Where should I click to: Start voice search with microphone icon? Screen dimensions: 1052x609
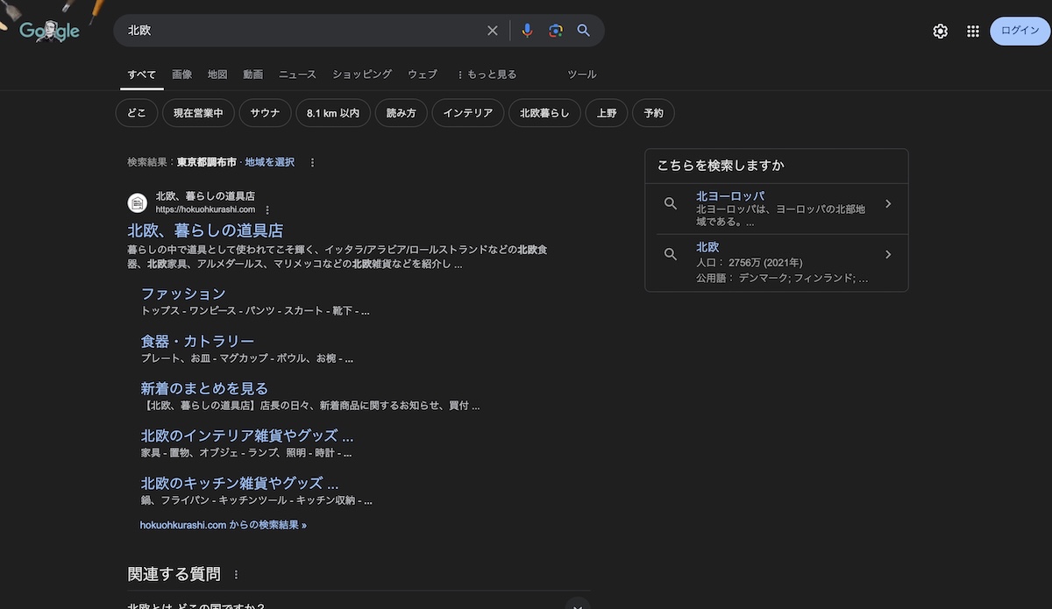(x=527, y=31)
